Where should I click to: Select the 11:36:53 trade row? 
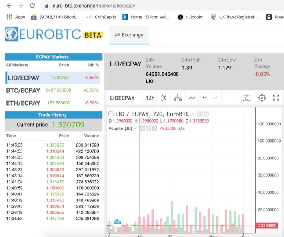point(52,219)
